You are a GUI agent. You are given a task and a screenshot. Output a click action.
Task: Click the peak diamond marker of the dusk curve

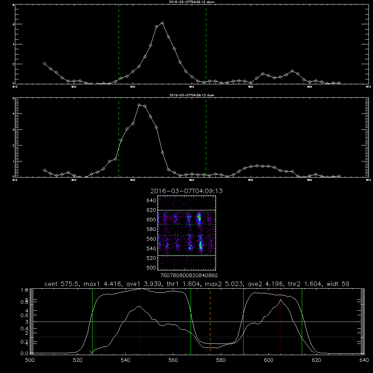[x=139, y=105]
